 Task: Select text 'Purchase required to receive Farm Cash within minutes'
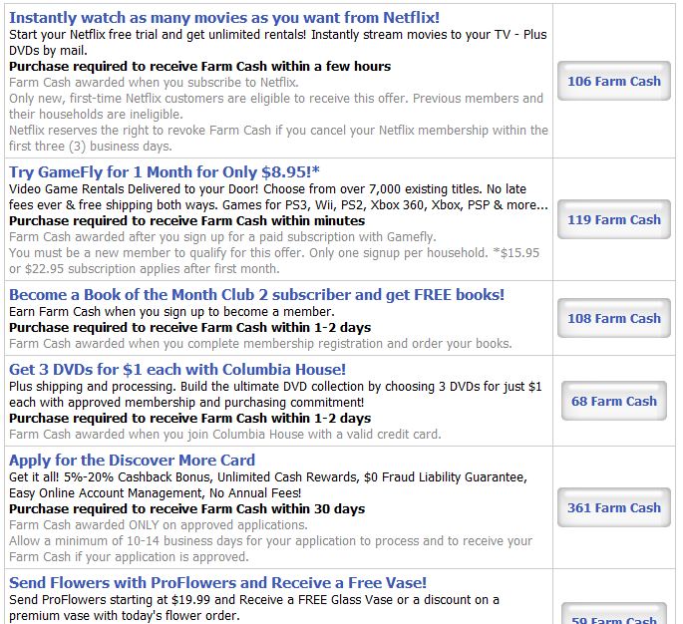tap(186, 221)
